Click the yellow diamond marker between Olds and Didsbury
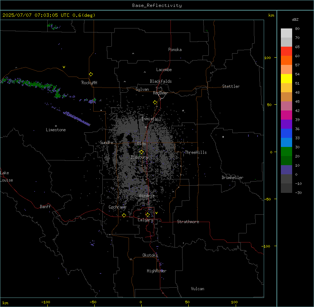This screenshot has width=314, height=307. (141, 152)
